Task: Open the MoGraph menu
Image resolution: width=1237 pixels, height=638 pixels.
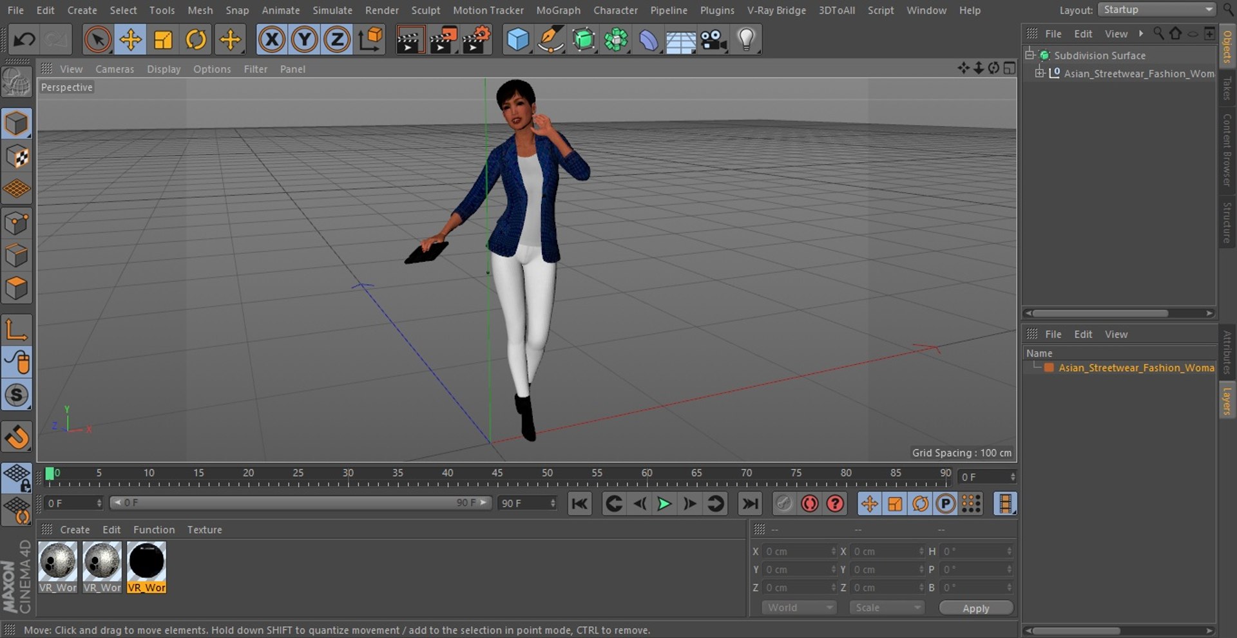Action: point(558,10)
